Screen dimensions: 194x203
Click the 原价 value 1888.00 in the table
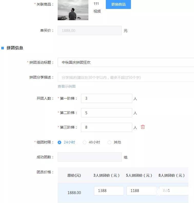(74, 193)
